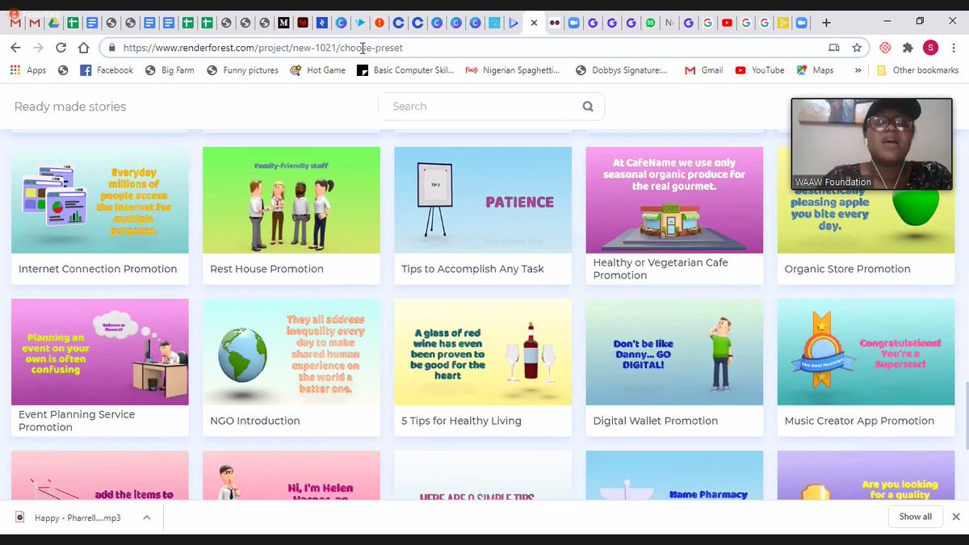
Task: Select the Music Creator App Promotion thumbnail
Action: coord(866,352)
